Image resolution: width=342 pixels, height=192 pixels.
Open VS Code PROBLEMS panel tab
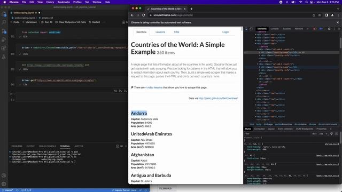[x=17, y=146]
